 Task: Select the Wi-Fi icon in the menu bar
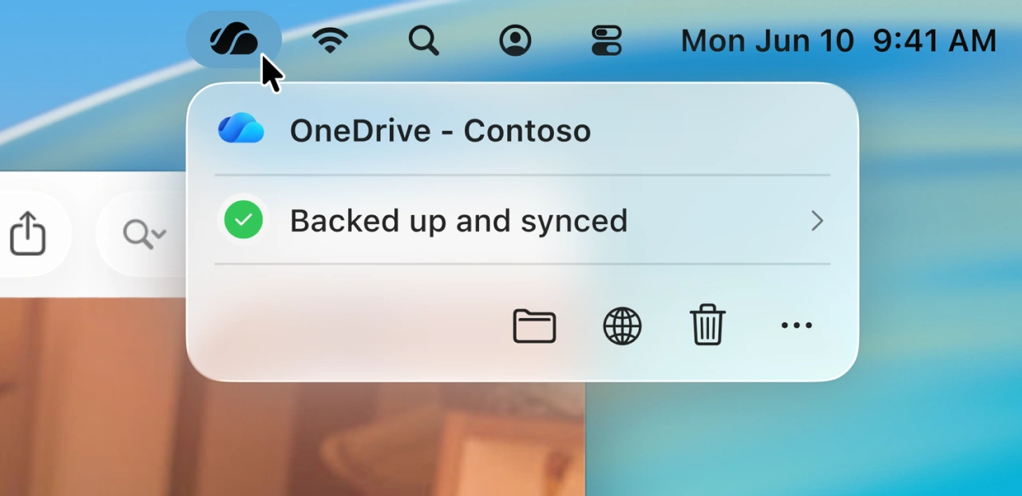tap(330, 39)
